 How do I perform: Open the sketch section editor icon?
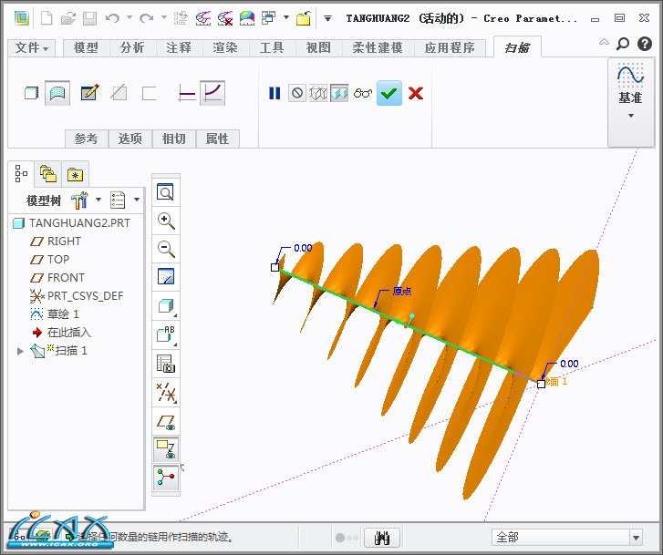coord(88,93)
